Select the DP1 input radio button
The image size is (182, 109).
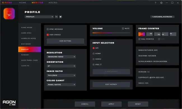point(94,48)
